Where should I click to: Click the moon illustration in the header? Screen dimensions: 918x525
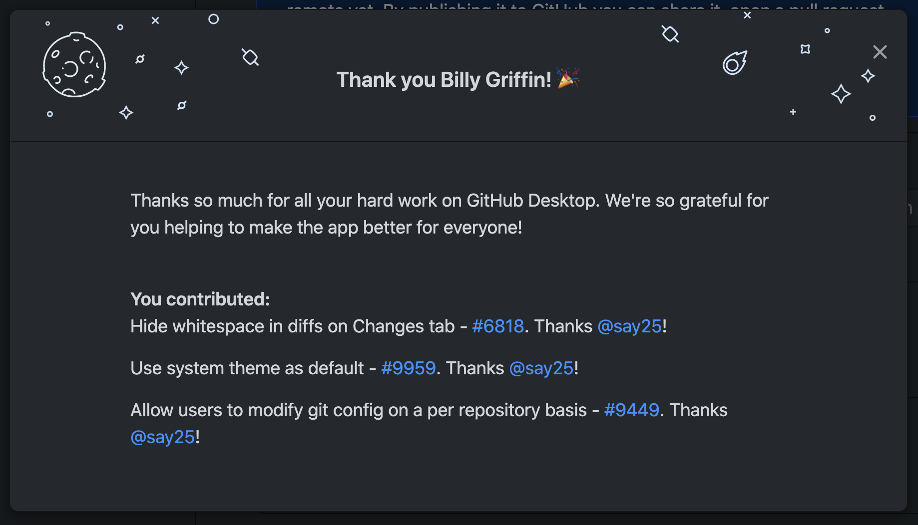tap(75, 65)
